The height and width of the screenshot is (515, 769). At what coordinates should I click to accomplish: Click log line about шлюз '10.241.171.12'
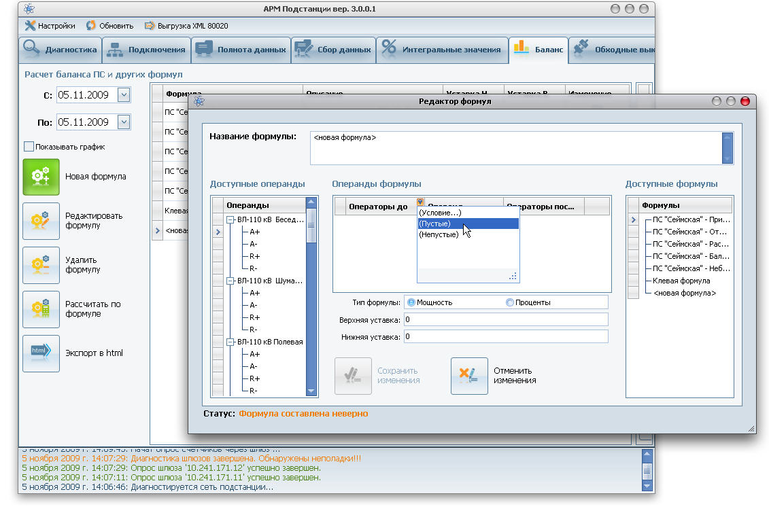(x=171, y=468)
